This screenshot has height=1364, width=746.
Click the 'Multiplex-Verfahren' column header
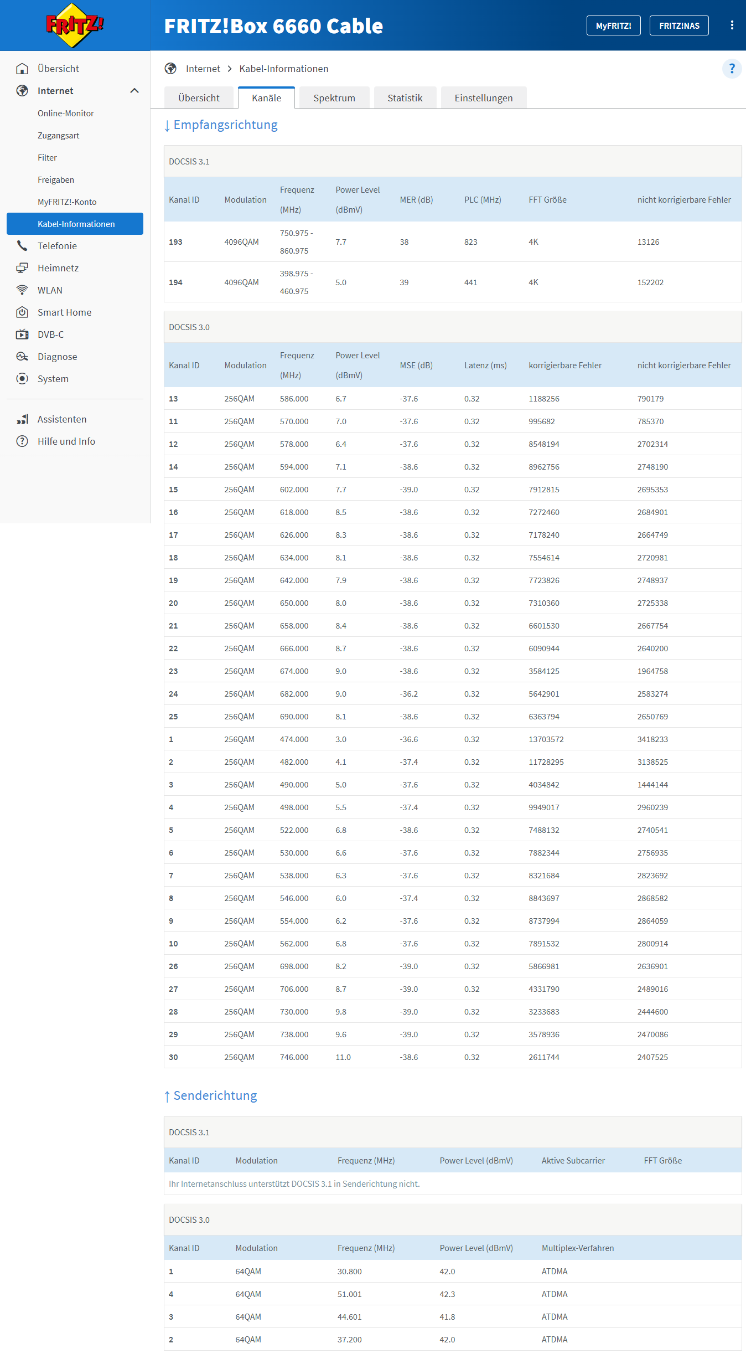click(x=578, y=1248)
